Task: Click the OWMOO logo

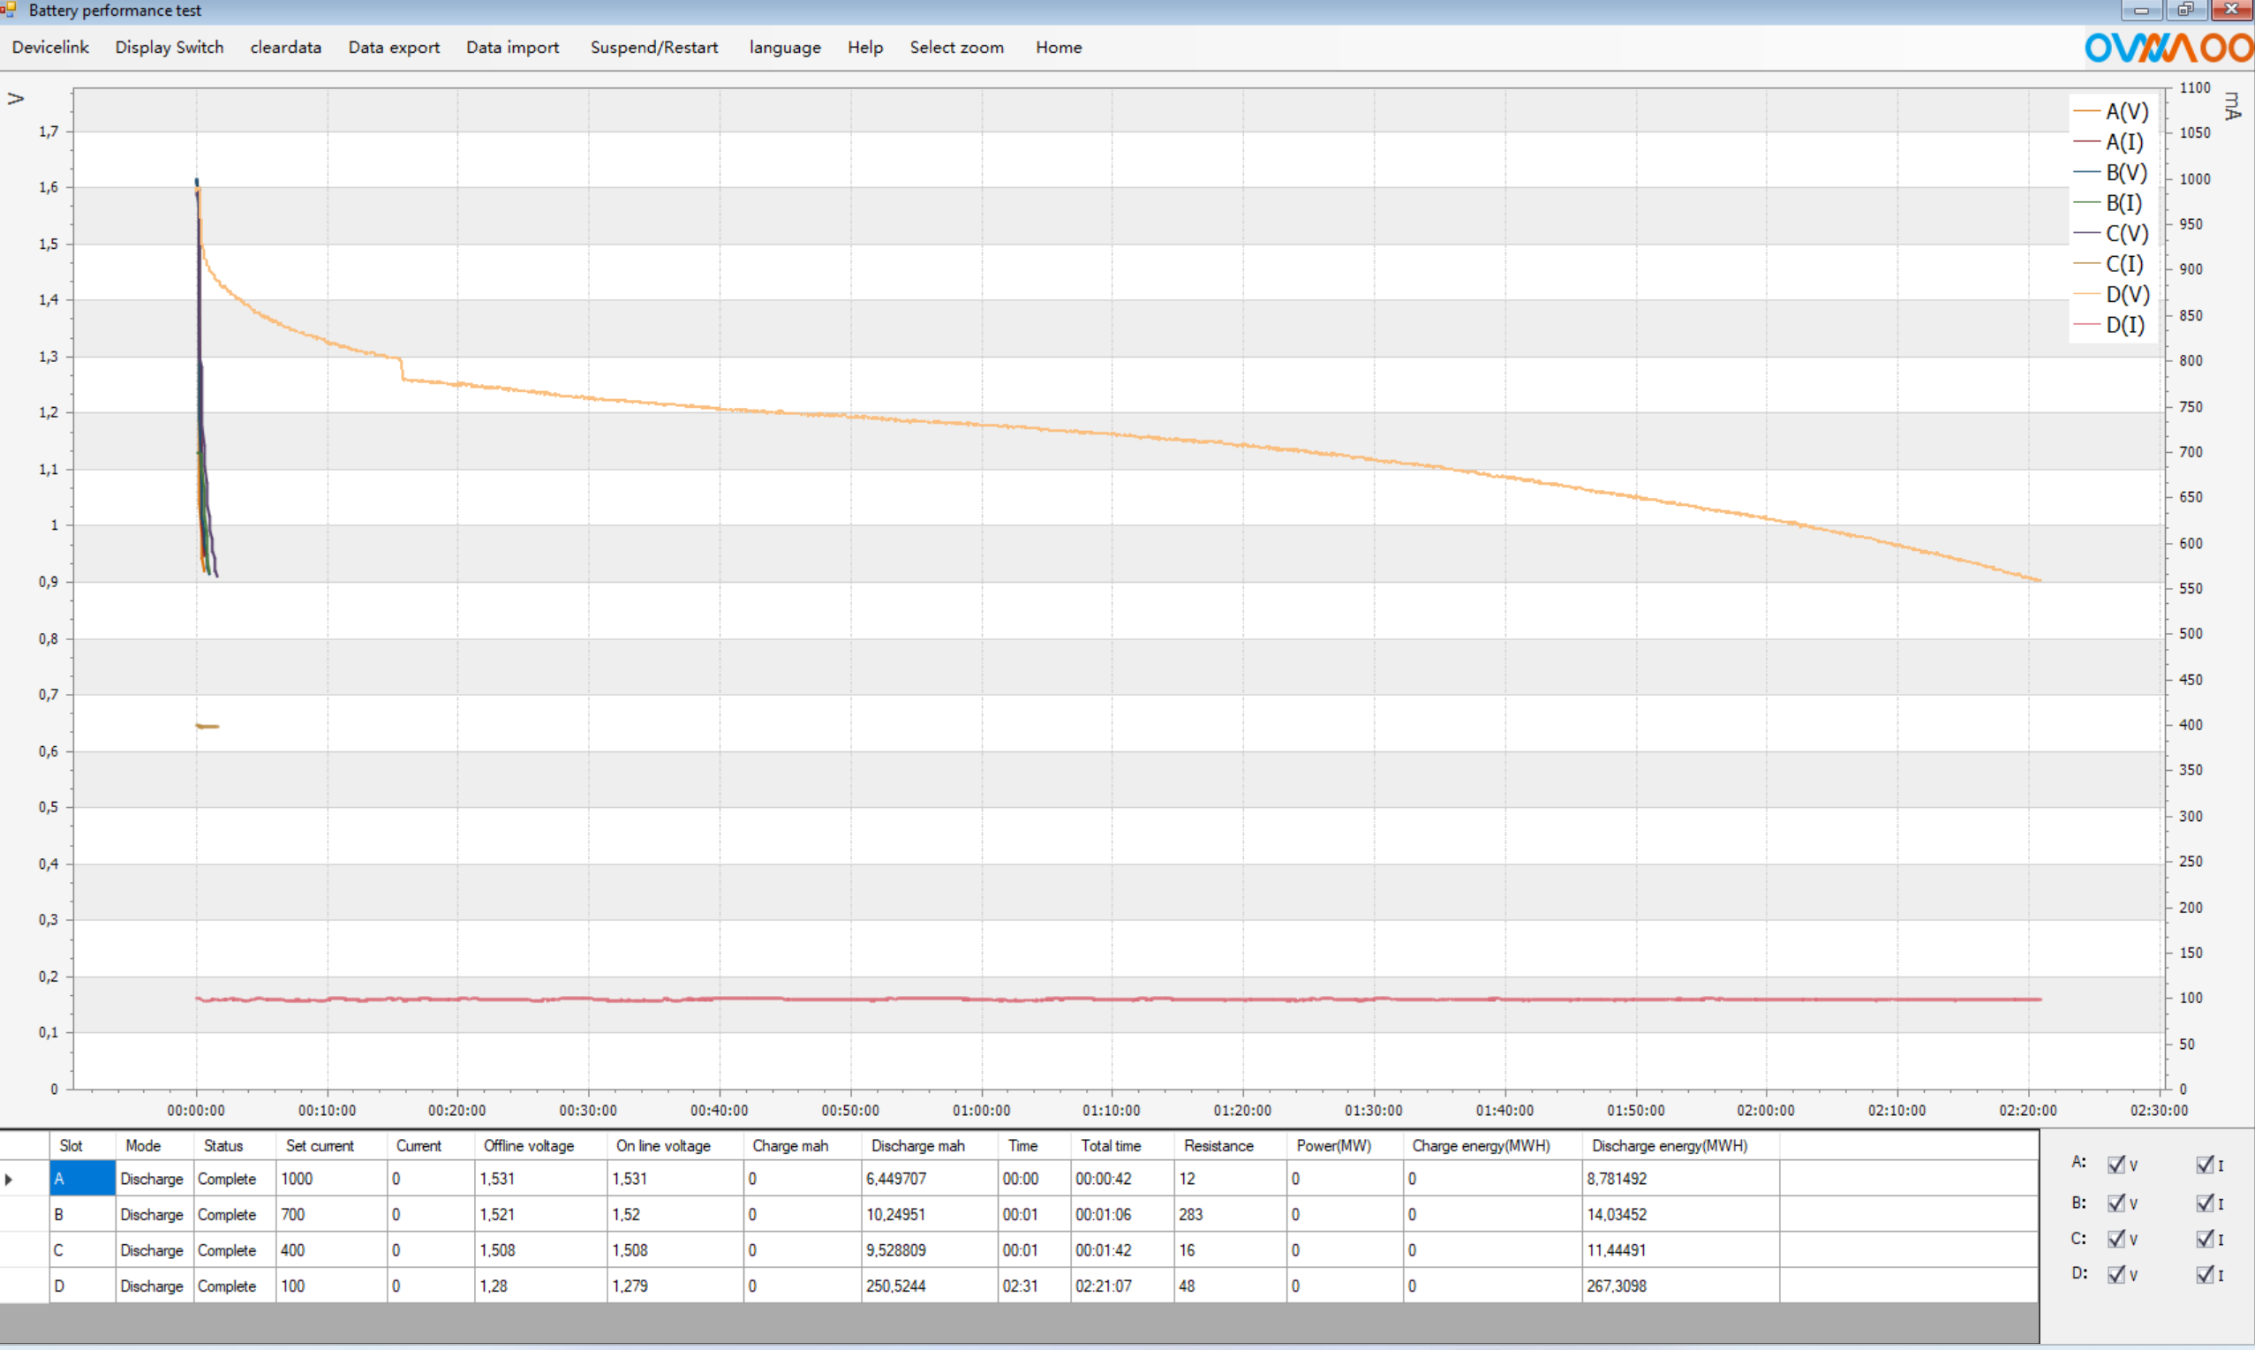Action: 2168,48
